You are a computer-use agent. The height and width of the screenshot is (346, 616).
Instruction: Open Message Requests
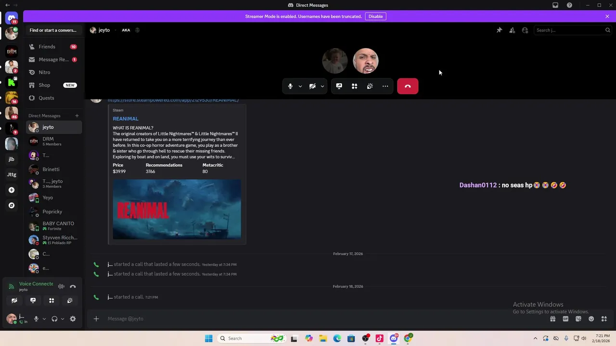coord(53,60)
